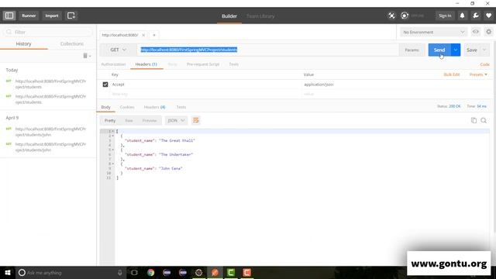
Task: Open the wrench settings icon
Action: 475,15
